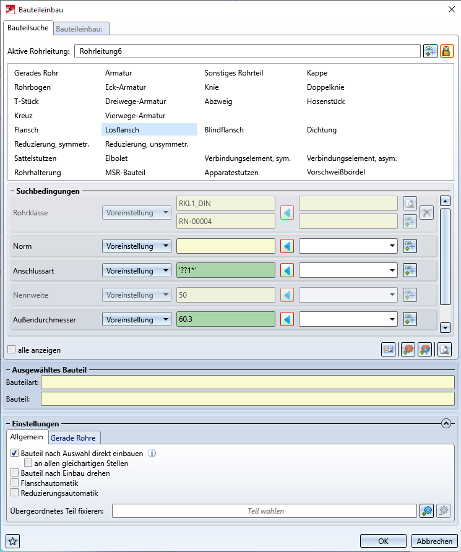This screenshot has height=552, width=461.
Task: Click the Aktive Rohrleitung input field
Action: point(248,51)
